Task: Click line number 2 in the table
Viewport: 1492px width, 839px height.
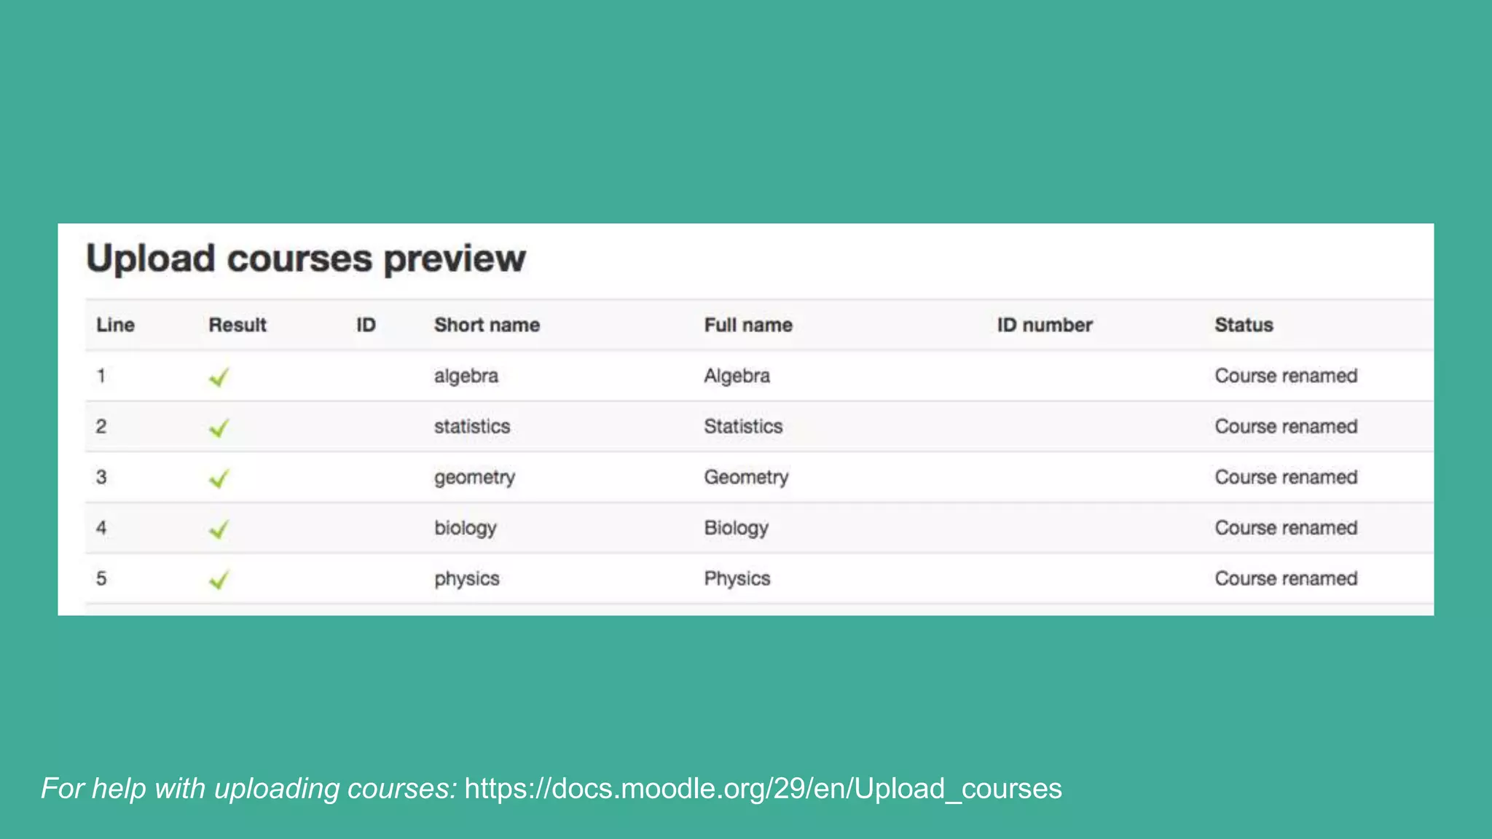Action: coord(101,426)
